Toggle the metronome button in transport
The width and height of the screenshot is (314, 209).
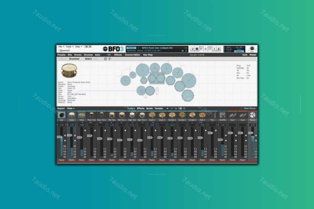(219, 49)
